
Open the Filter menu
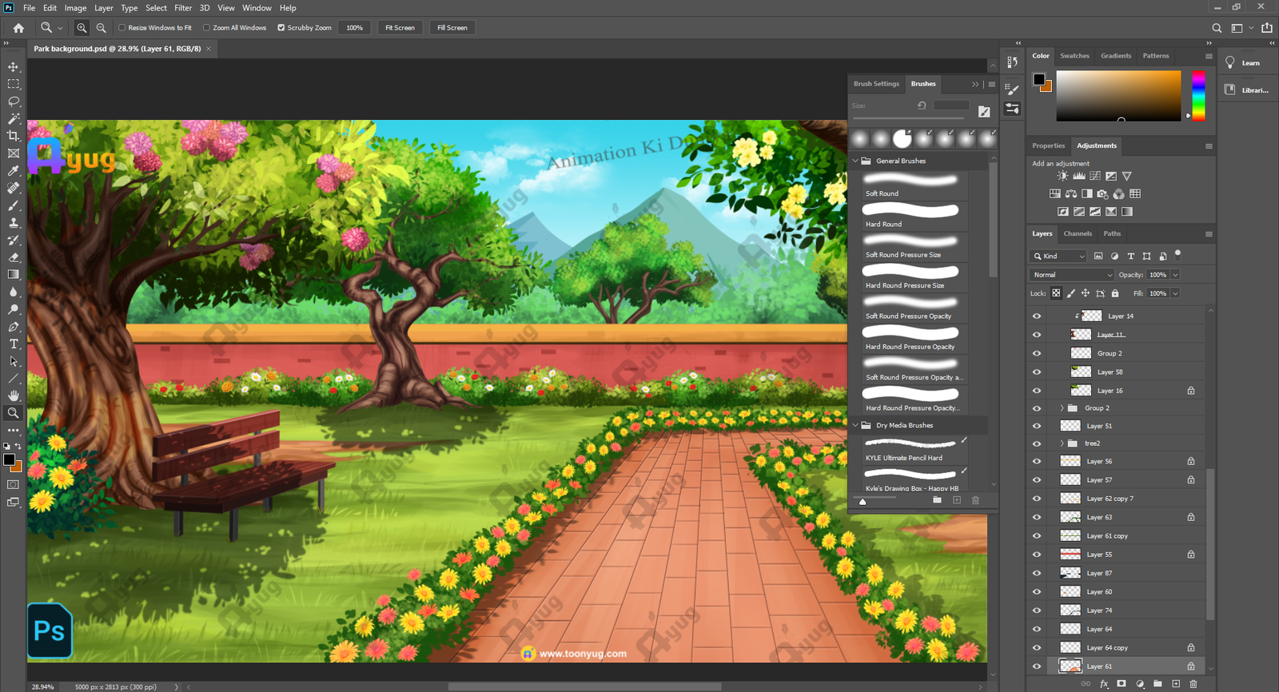click(x=183, y=8)
